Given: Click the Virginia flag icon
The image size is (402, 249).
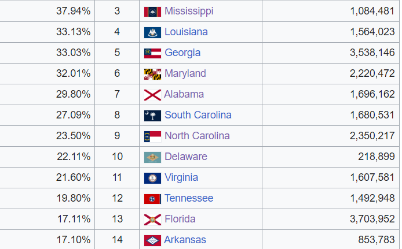Looking at the screenshot, I should (x=152, y=178).
